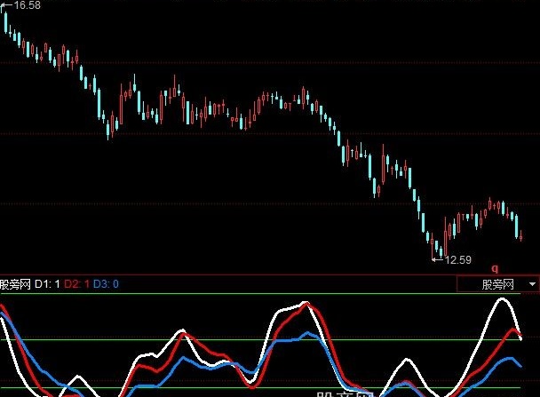The image size is (540, 397).
Task: Select the D3: 0 indicator value
Action: (x=106, y=284)
